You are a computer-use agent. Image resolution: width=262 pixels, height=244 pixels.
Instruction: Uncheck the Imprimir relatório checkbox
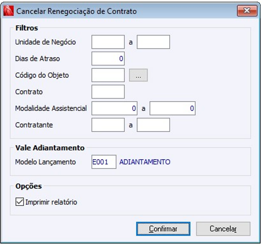(x=19, y=202)
